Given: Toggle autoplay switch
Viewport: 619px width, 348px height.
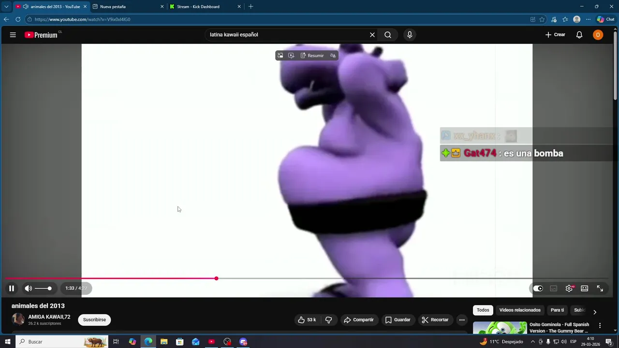Looking at the screenshot, I should pyautogui.click(x=538, y=289).
